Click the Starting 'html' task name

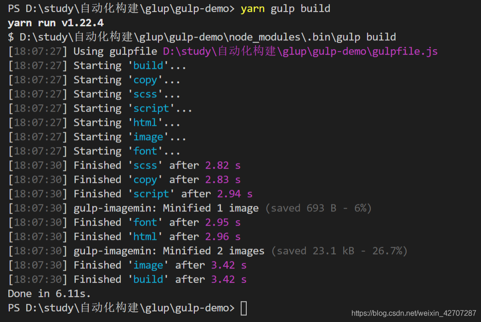tap(145, 123)
